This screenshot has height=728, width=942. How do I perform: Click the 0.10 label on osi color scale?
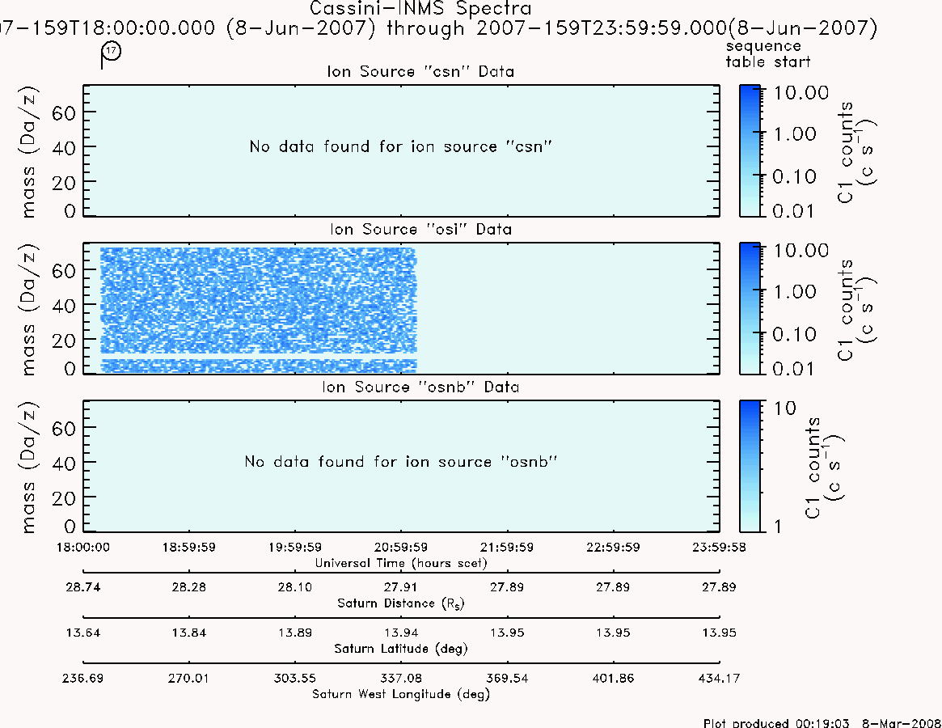coord(794,334)
